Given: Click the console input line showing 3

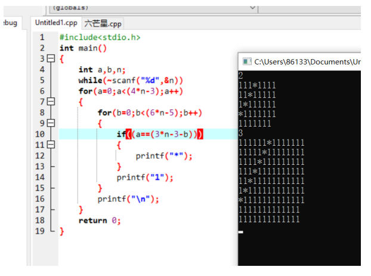Looking at the screenshot, I should tap(240, 133).
